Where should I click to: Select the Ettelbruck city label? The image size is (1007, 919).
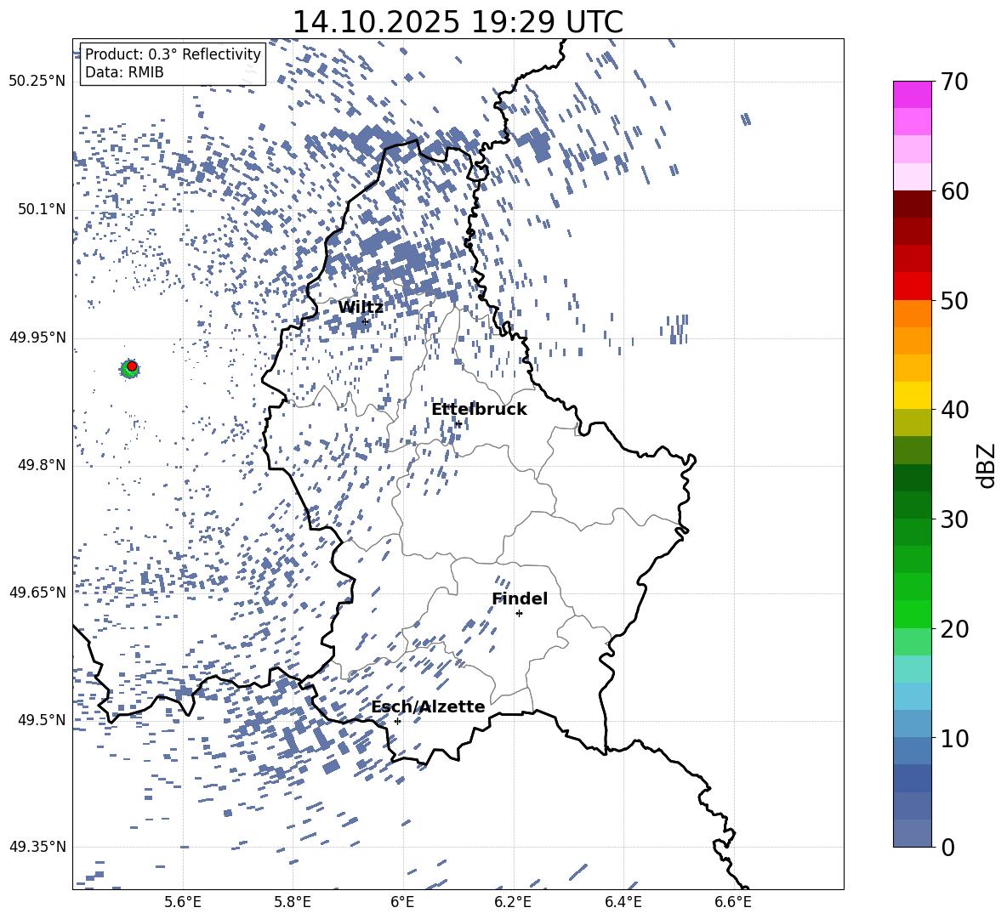pyautogui.click(x=479, y=409)
